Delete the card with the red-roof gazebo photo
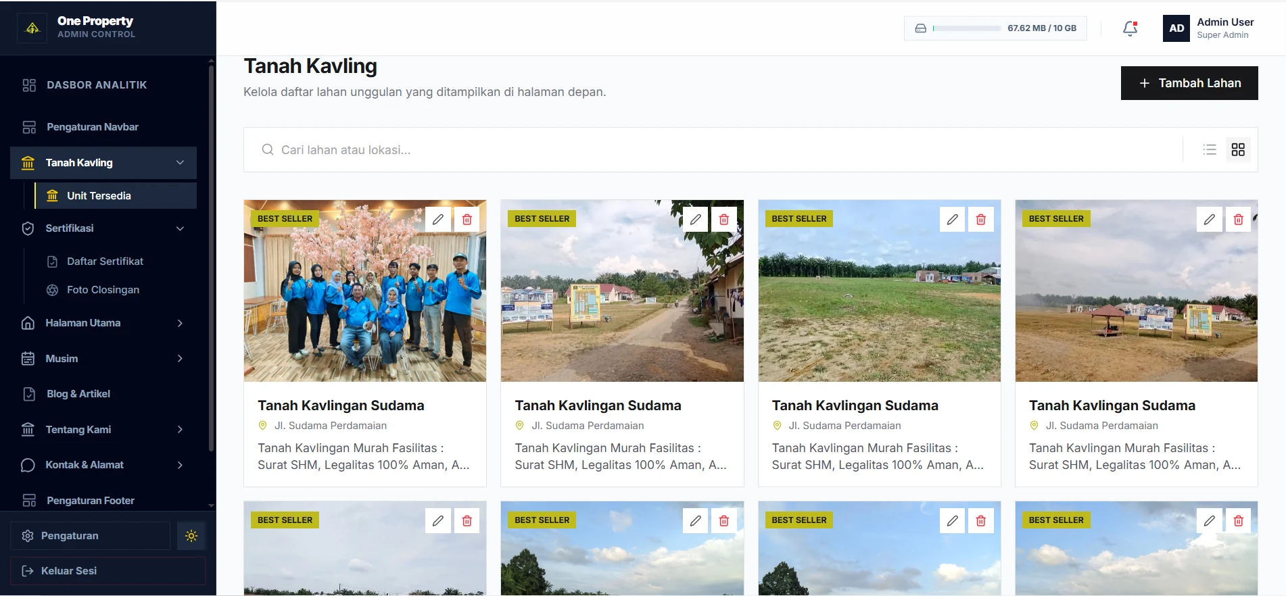 [1238, 219]
